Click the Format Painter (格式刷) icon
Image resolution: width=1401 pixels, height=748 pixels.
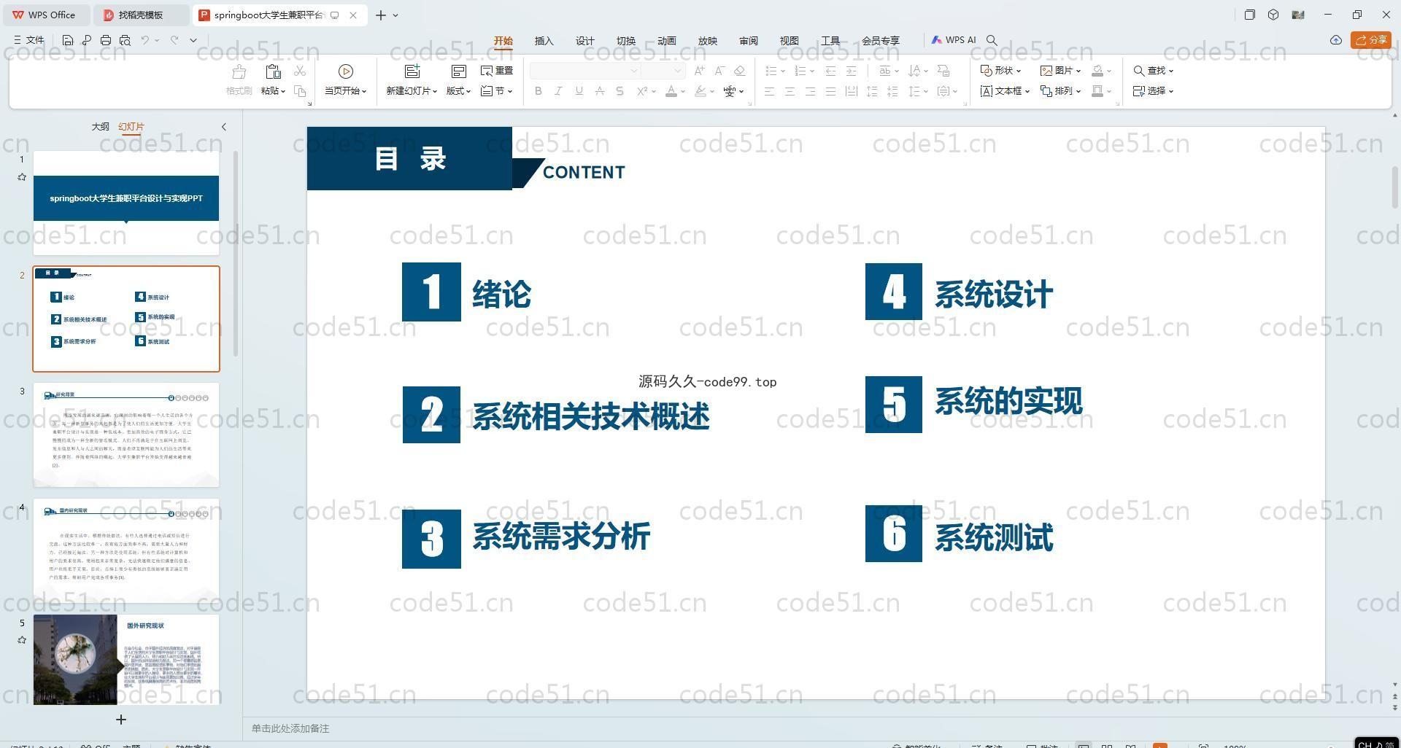[239, 71]
